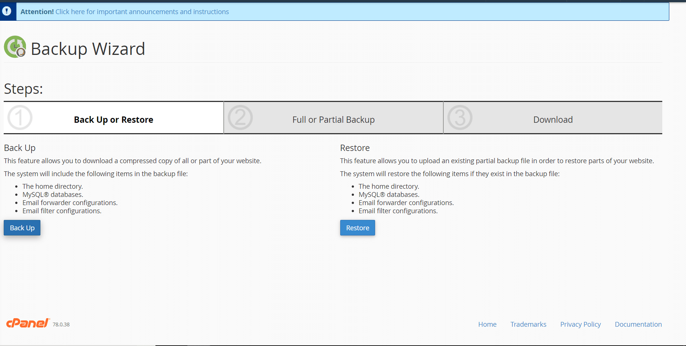Switch to the "Full or Partial Backup" step label
Image resolution: width=686 pixels, height=346 pixels.
[333, 120]
